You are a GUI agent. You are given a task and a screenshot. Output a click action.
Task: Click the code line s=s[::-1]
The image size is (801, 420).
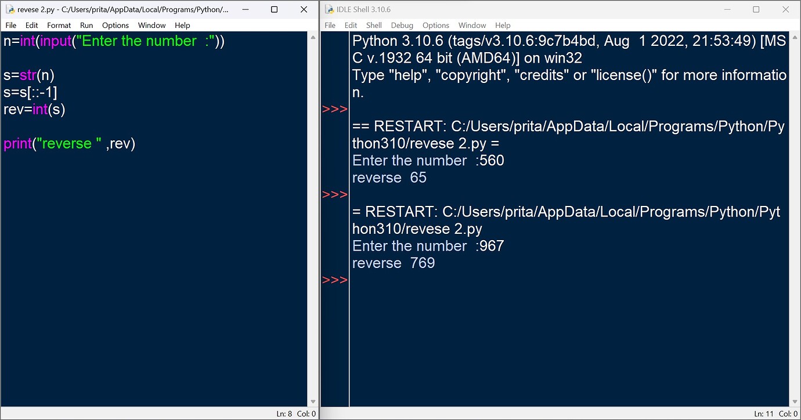pos(30,92)
